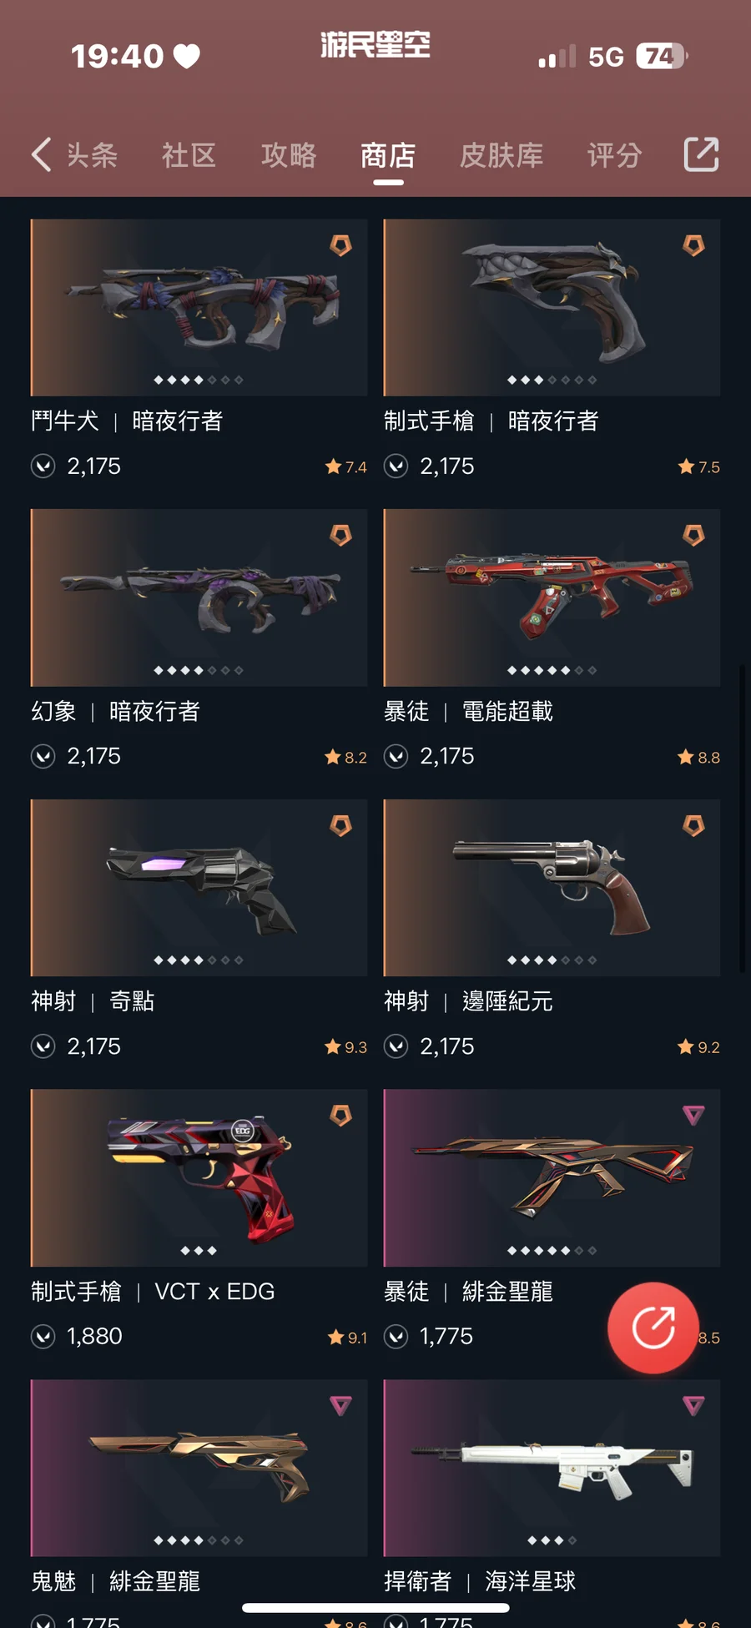Open the 皮肤库 tab

[502, 155]
